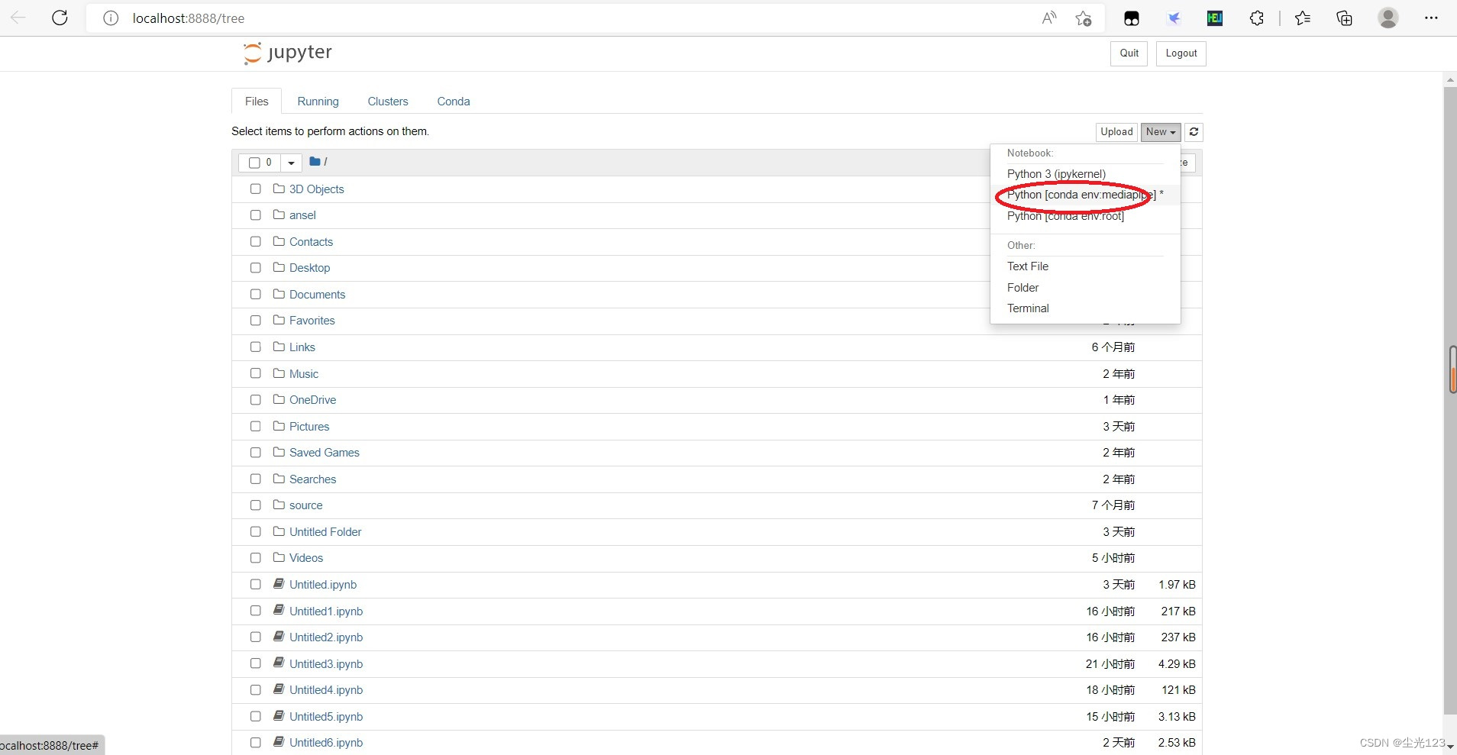Viewport: 1457px width, 755px height.
Task: Check the box for 3D Objects
Action: pyautogui.click(x=256, y=189)
